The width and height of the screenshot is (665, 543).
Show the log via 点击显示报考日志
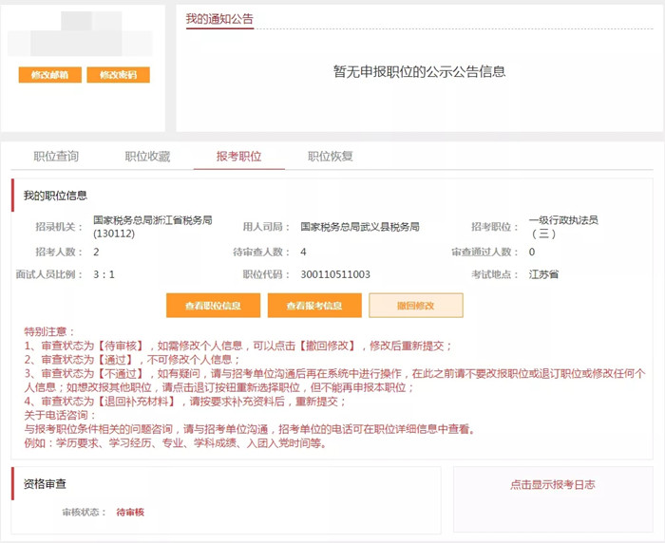553,484
